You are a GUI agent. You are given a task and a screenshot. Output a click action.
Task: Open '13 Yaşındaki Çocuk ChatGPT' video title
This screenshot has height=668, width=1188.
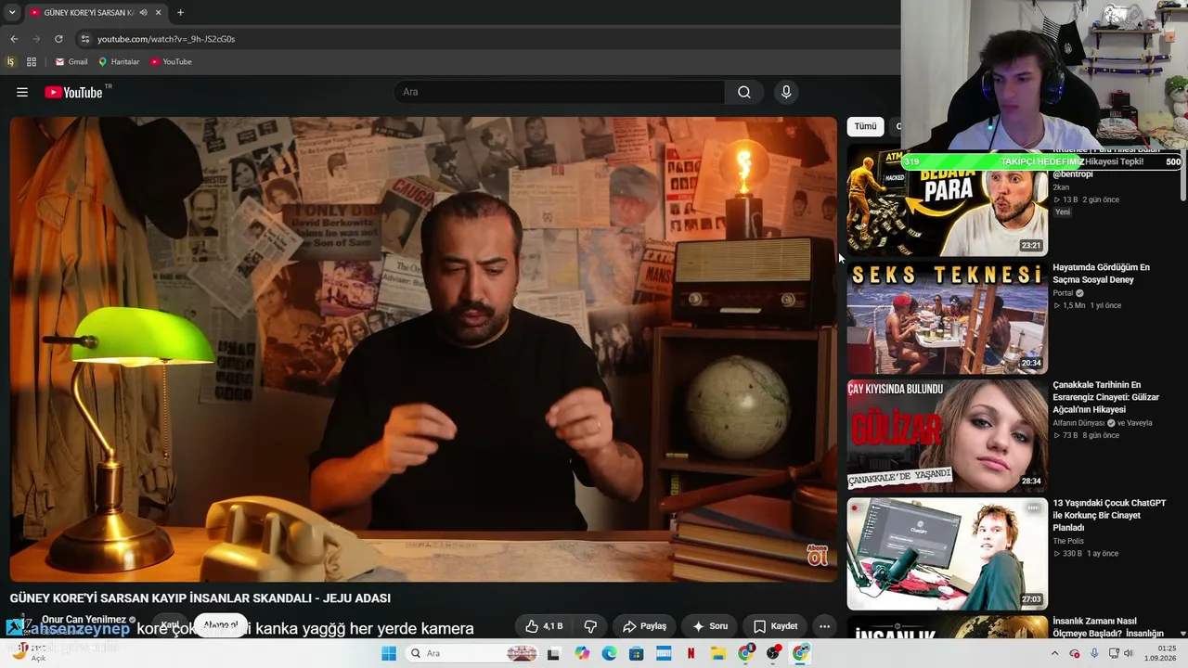tap(1109, 515)
